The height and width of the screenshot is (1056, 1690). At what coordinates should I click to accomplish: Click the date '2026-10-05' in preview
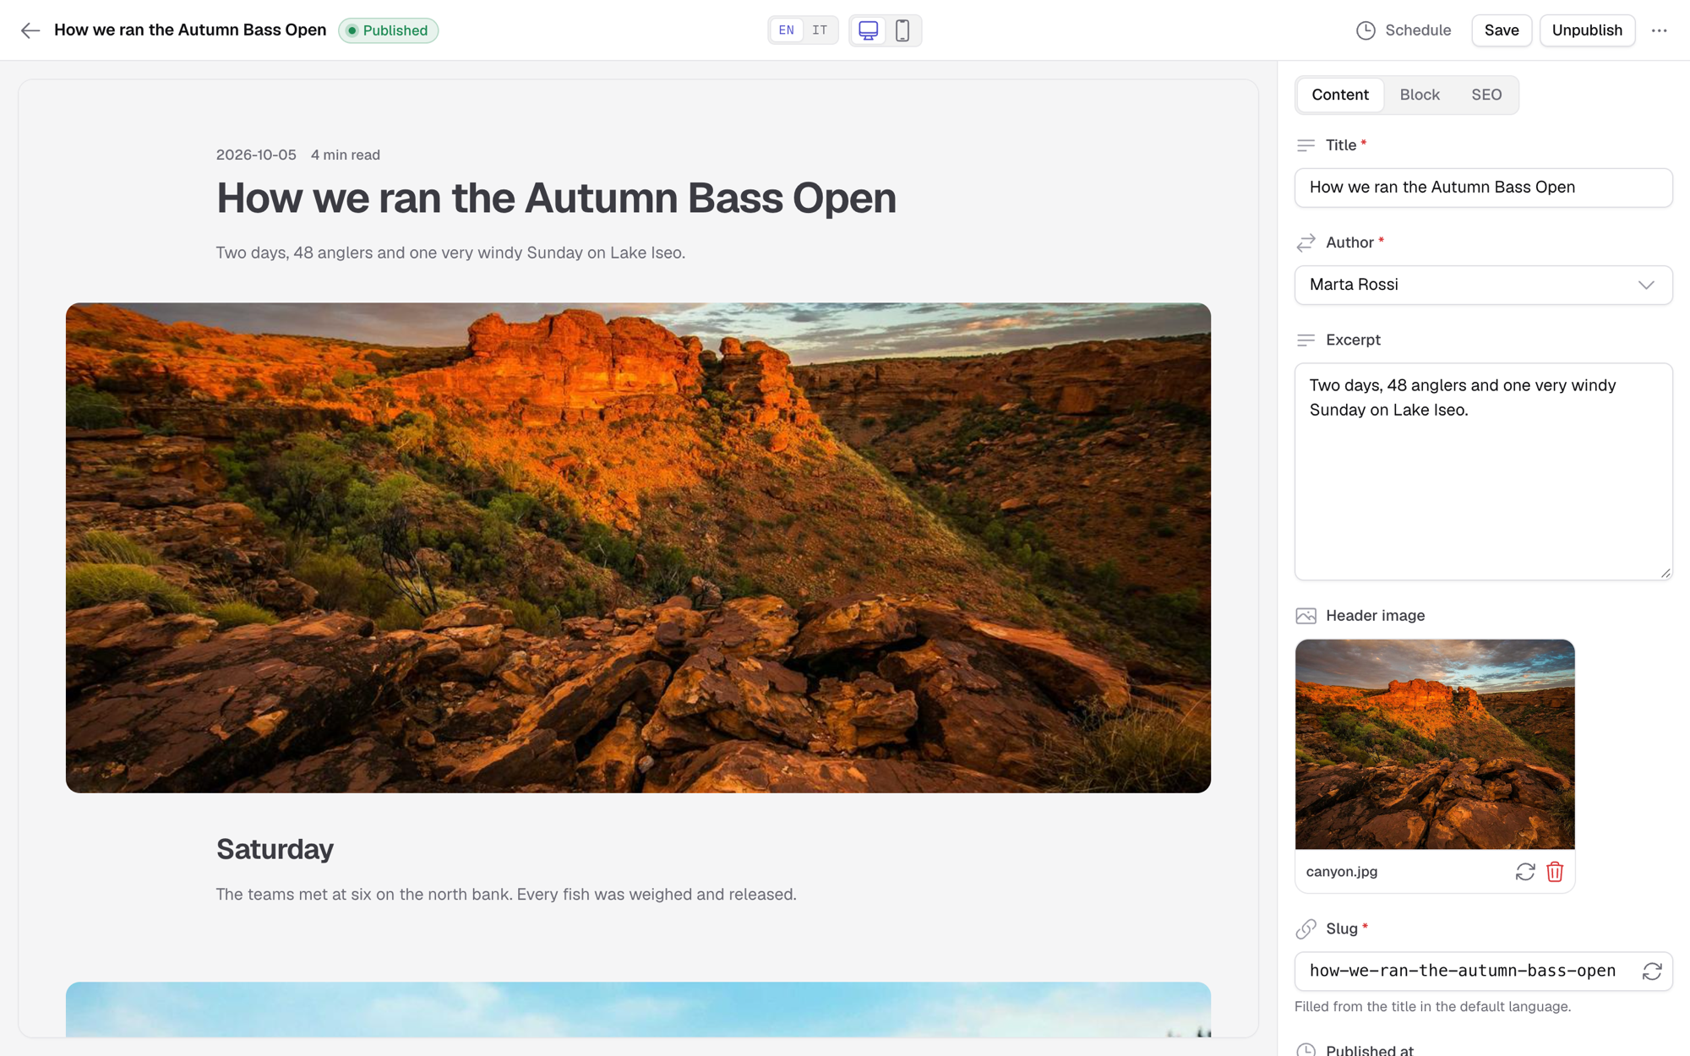coord(256,155)
